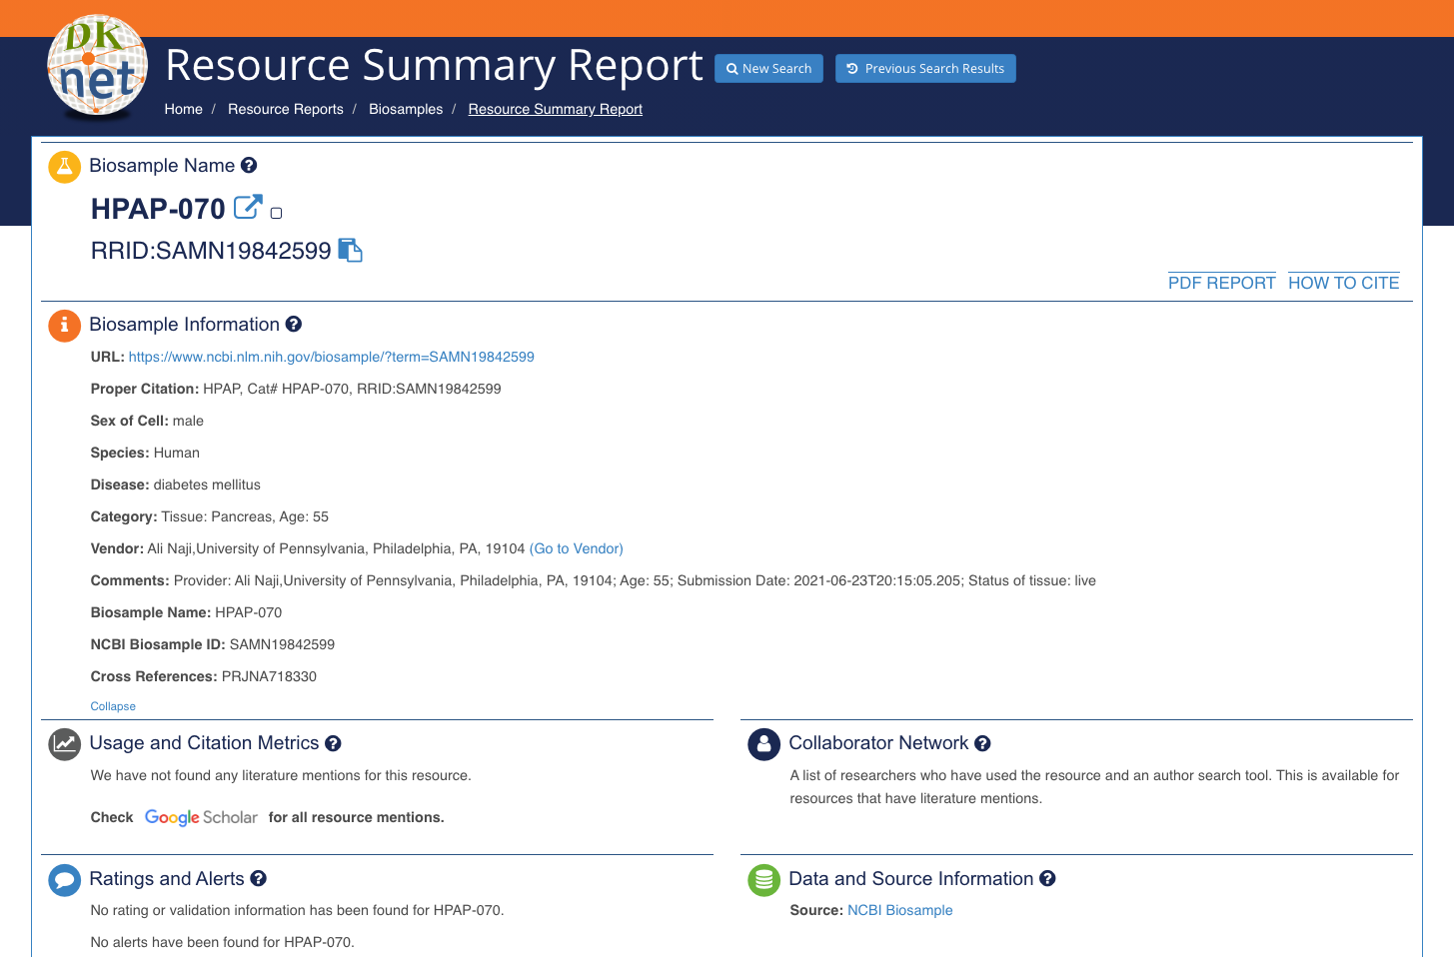
Task: Click the Ratings and Alerts speech bubble icon
Action: point(64,880)
